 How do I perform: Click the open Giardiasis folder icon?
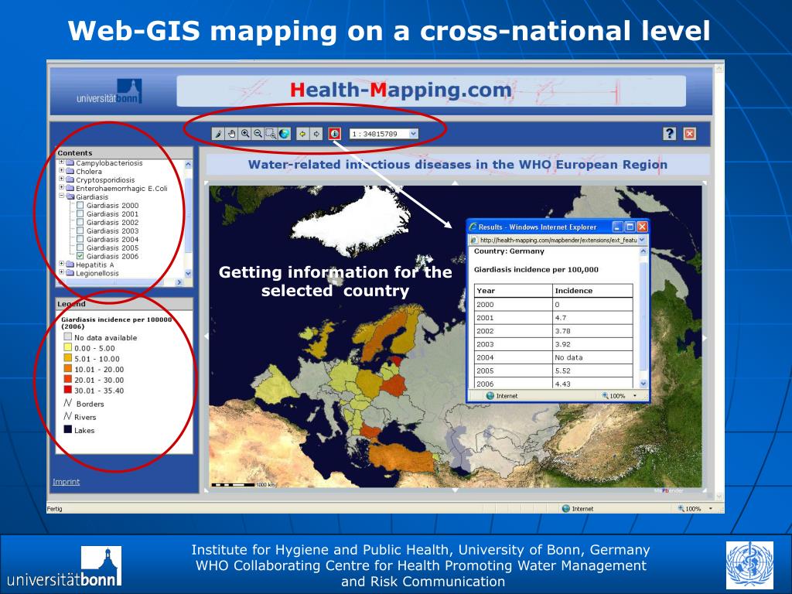click(70, 197)
